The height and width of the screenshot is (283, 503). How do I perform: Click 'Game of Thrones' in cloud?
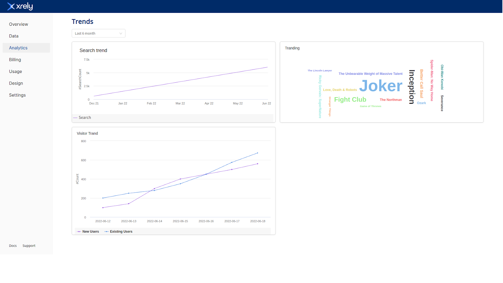tap(370, 106)
